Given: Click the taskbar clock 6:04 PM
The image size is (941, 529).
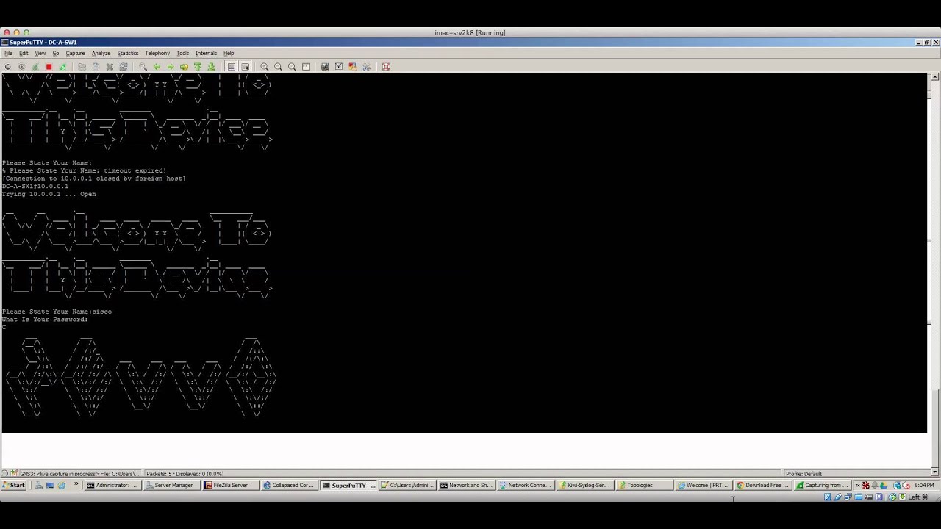Looking at the screenshot, I should (924, 485).
